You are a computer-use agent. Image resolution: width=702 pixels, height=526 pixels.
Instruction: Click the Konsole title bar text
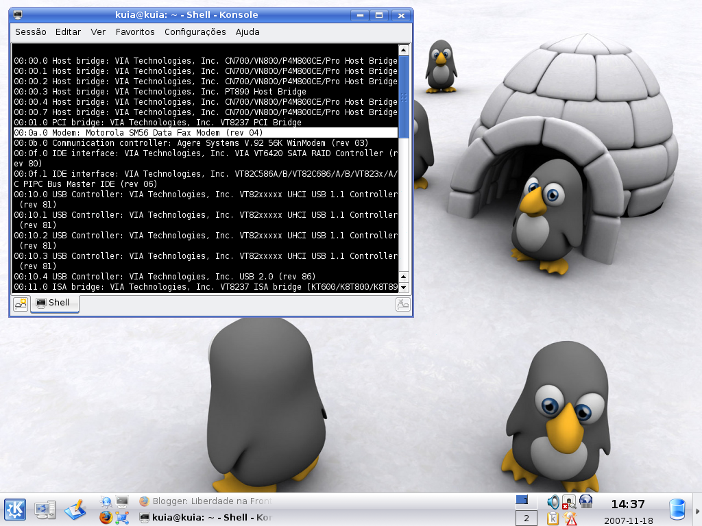pyautogui.click(x=186, y=15)
